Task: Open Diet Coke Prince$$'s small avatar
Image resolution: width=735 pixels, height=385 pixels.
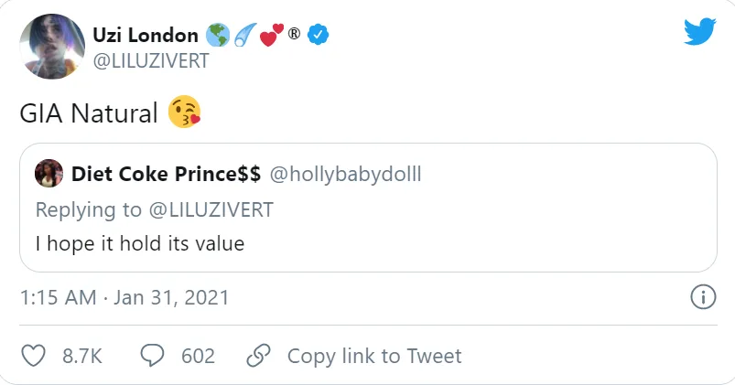Action: tap(49, 173)
